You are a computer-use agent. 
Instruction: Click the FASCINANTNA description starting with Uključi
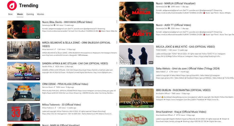coord(195,98)
